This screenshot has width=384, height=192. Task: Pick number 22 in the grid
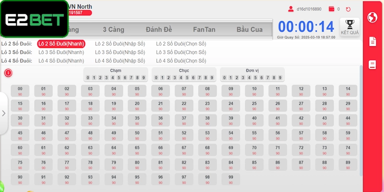coord(184,106)
